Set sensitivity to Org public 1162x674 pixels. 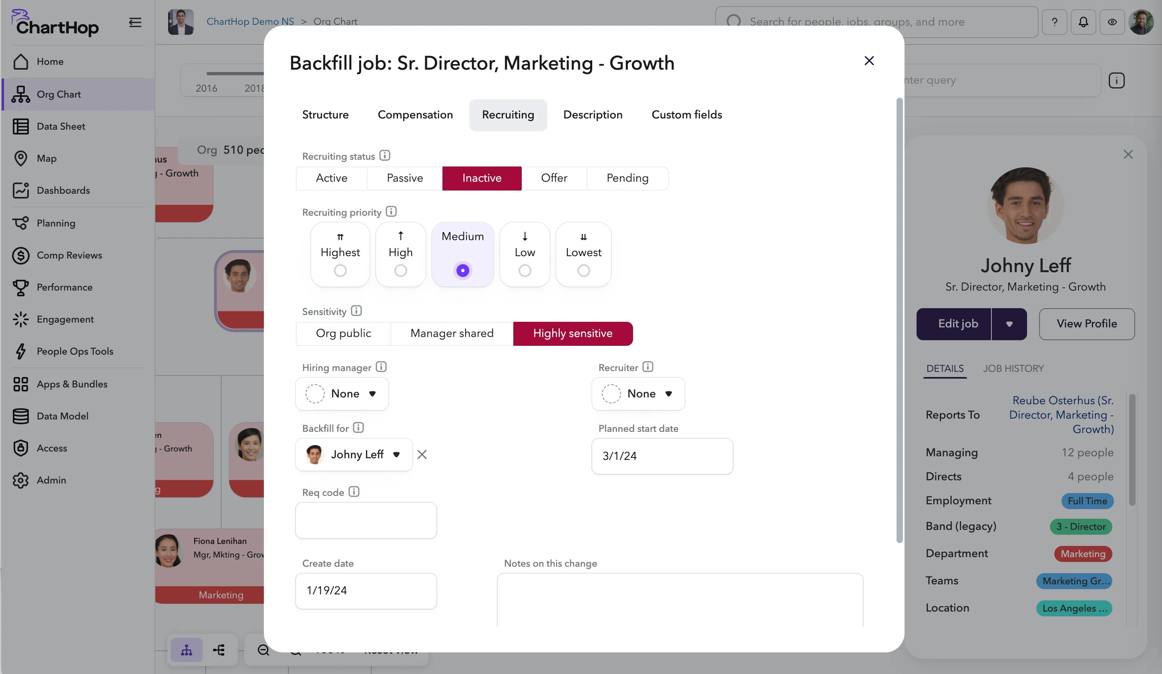[343, 334]
